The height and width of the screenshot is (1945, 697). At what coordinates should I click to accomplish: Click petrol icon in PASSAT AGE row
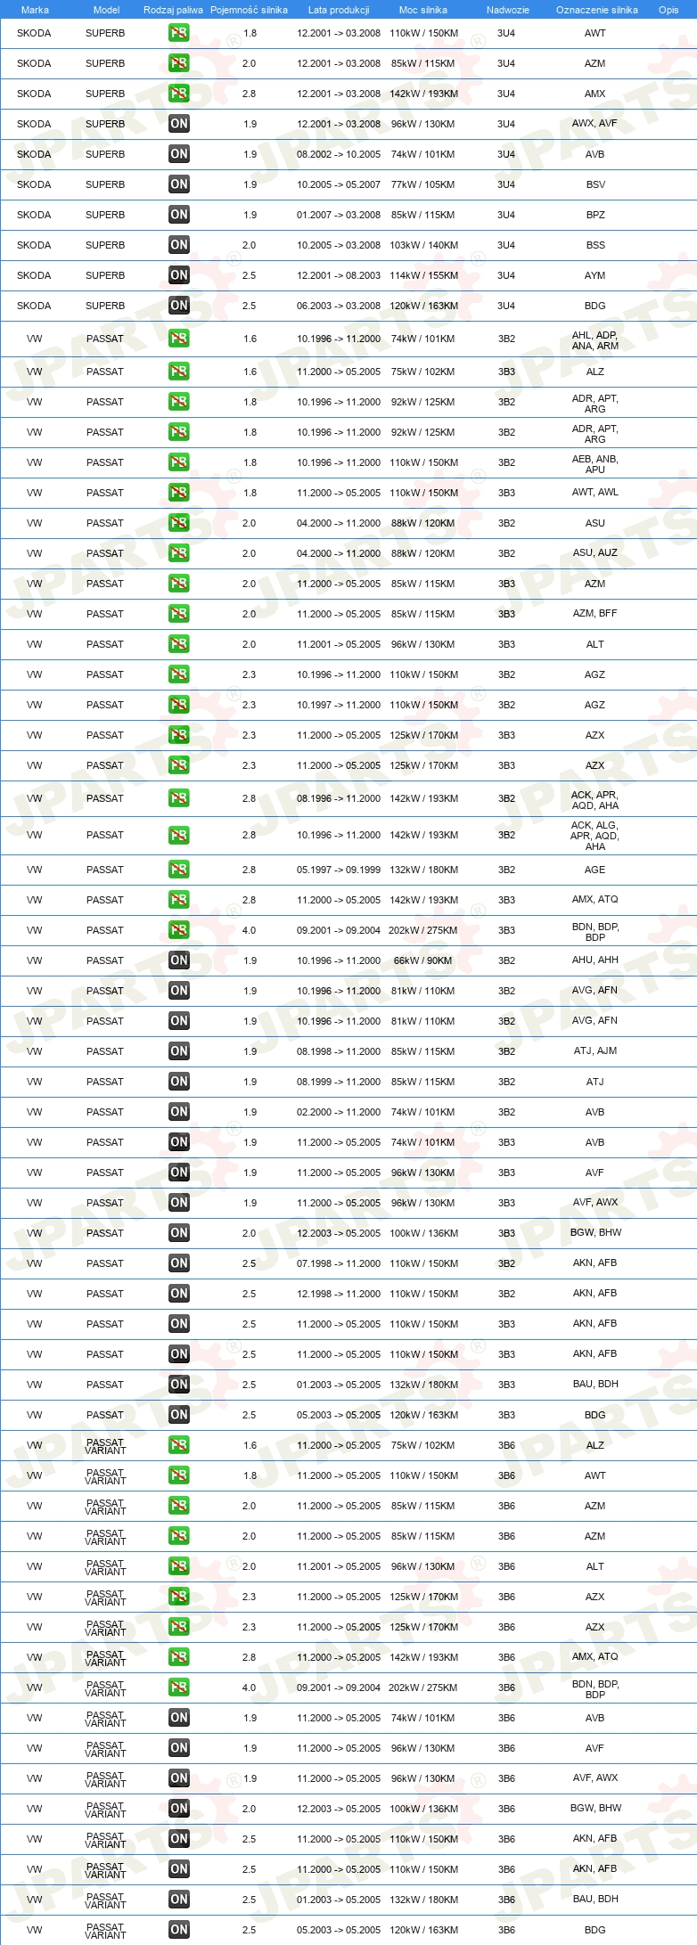[x=179, y=870]
